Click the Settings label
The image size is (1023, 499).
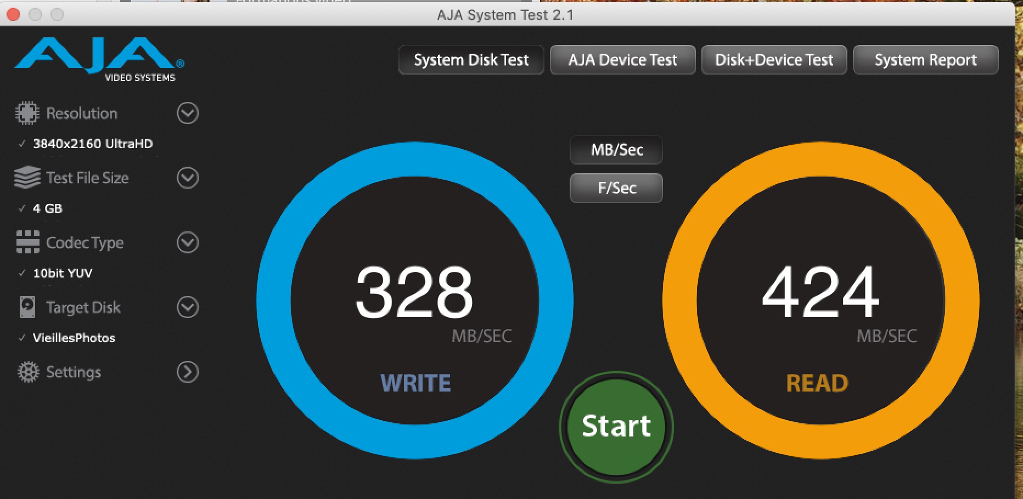click(74, 372)
